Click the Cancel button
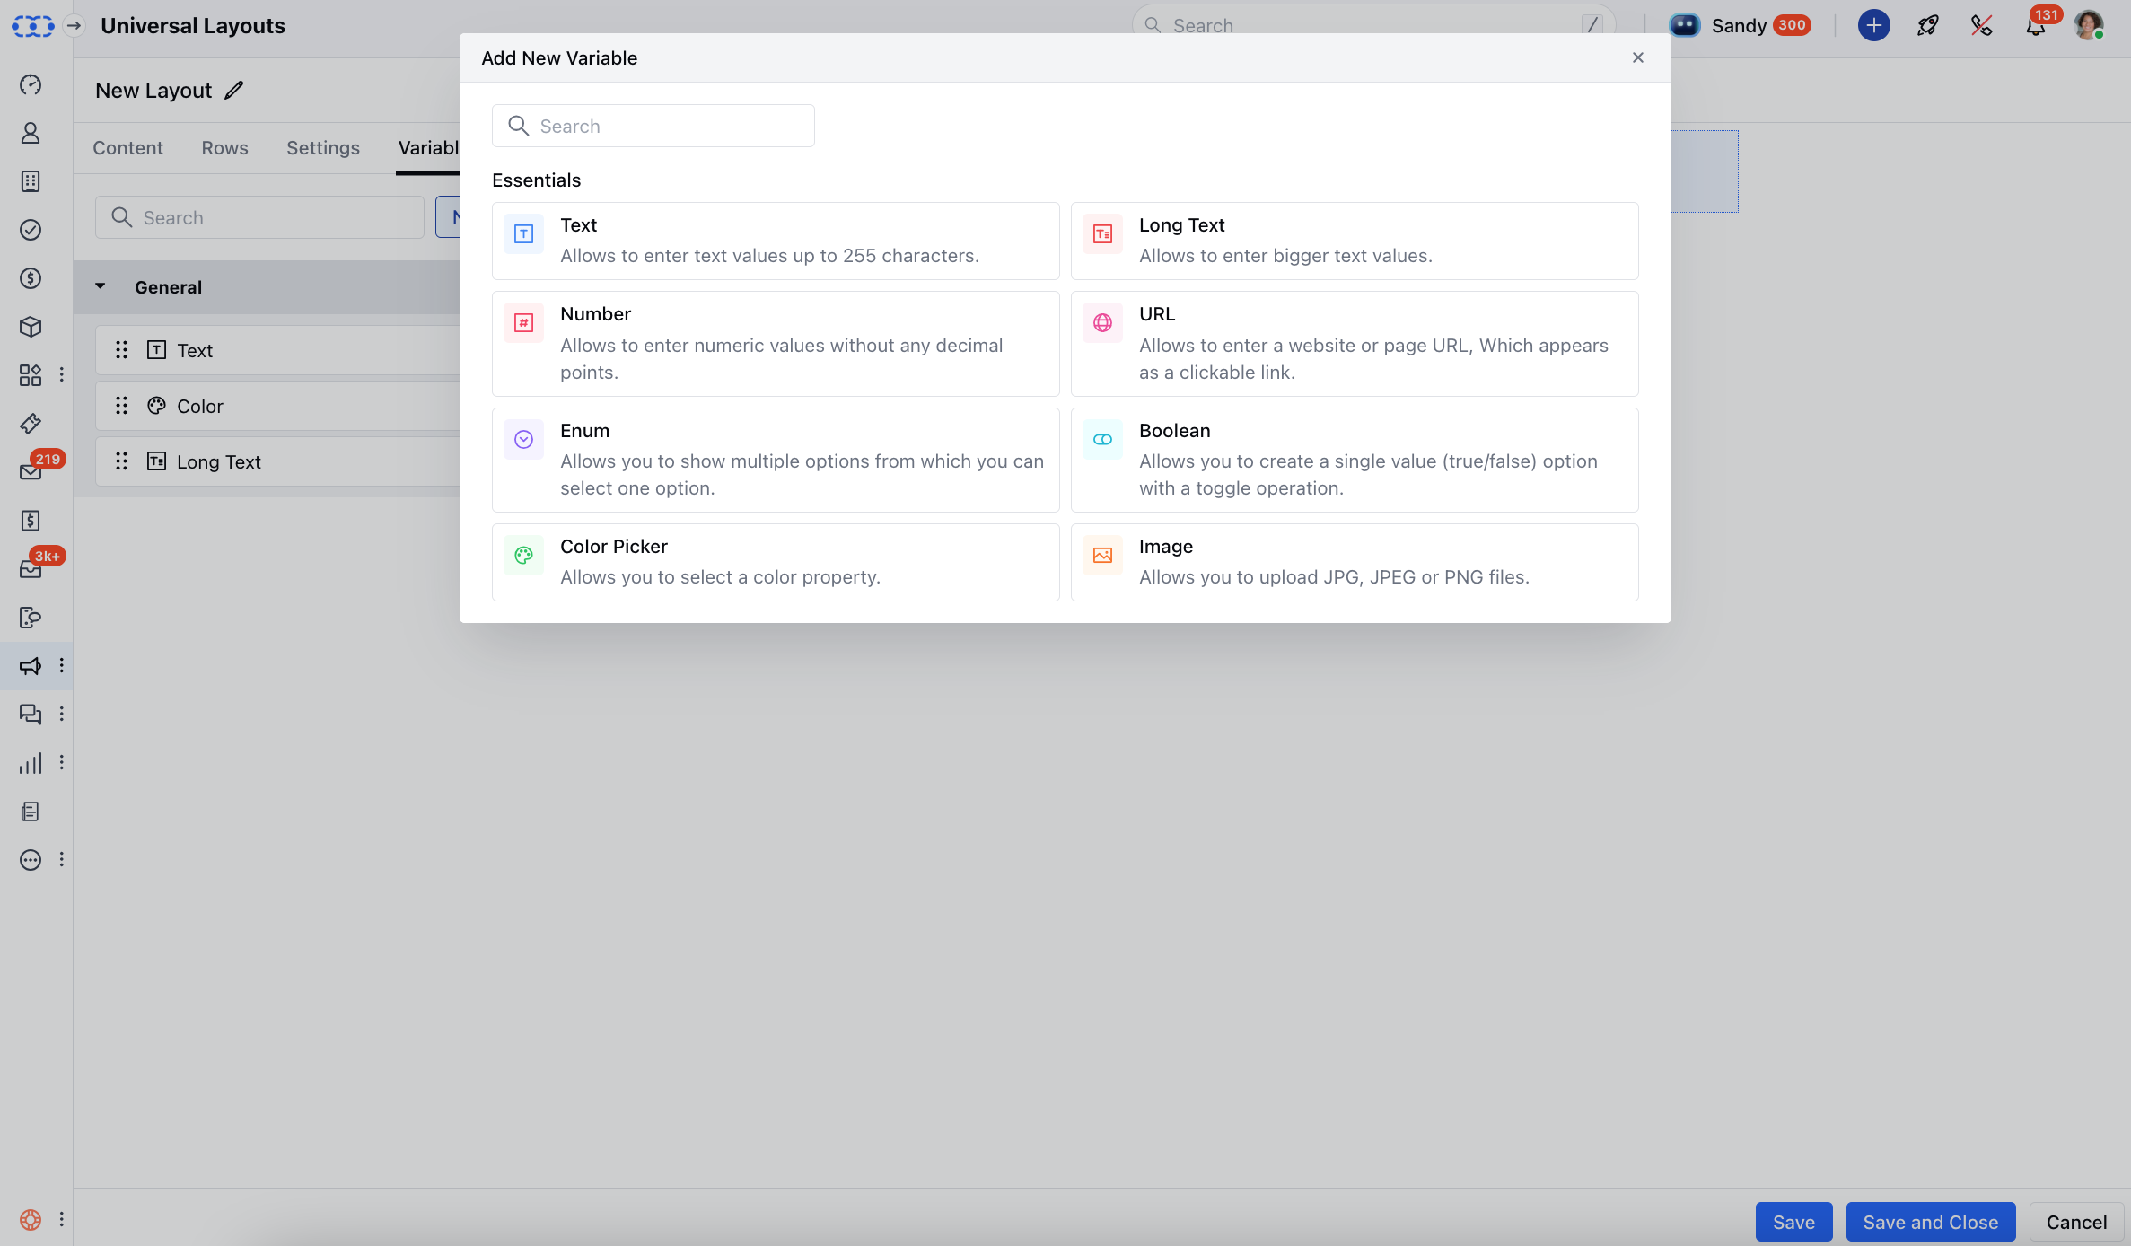This screenshot has height=1246, width=2131. (2075, 1222)
